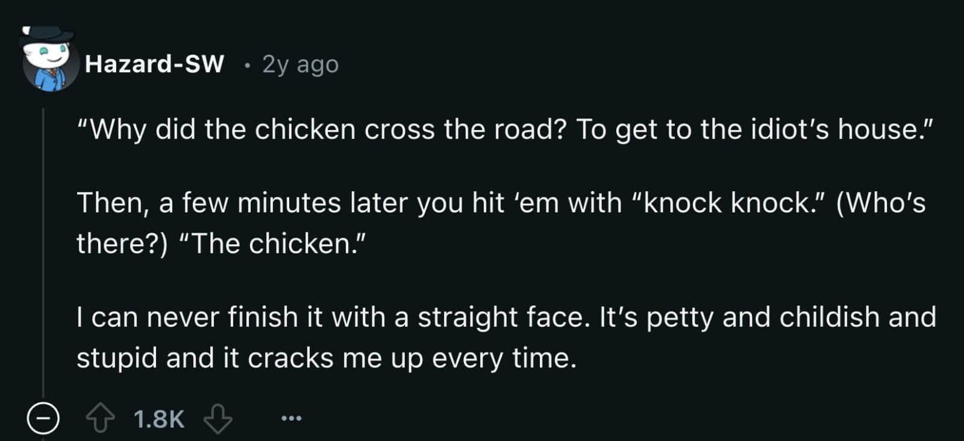Collapse the comment thread with minus circle
The width and height of the screenshot is (964, 441).
tap(43, 419)
